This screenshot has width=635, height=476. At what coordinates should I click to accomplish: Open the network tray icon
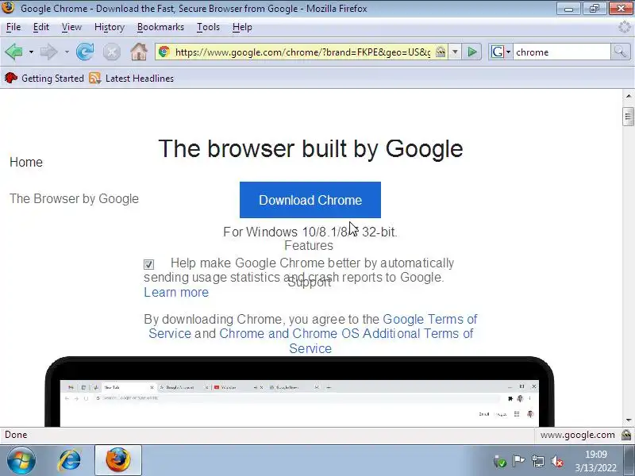coord(538,461)
